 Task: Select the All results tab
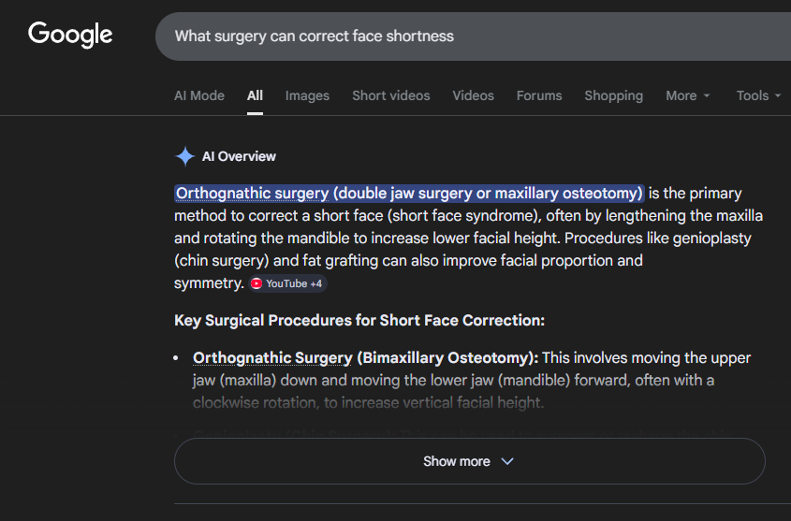(x=255, y=95)
